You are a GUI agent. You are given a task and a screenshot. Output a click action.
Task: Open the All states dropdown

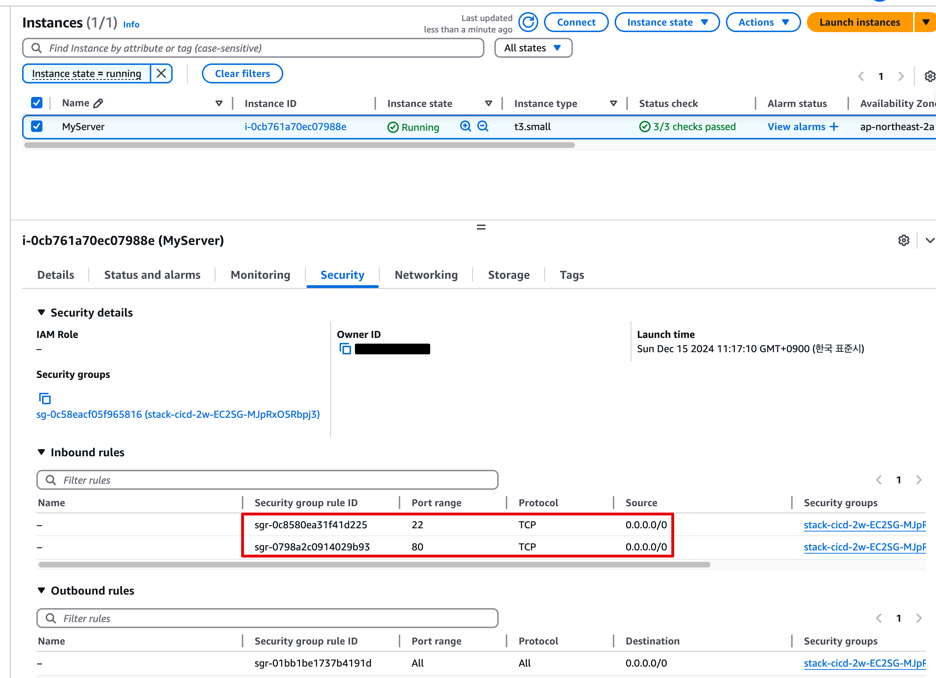pyautogui.click(x=533, y=48)
